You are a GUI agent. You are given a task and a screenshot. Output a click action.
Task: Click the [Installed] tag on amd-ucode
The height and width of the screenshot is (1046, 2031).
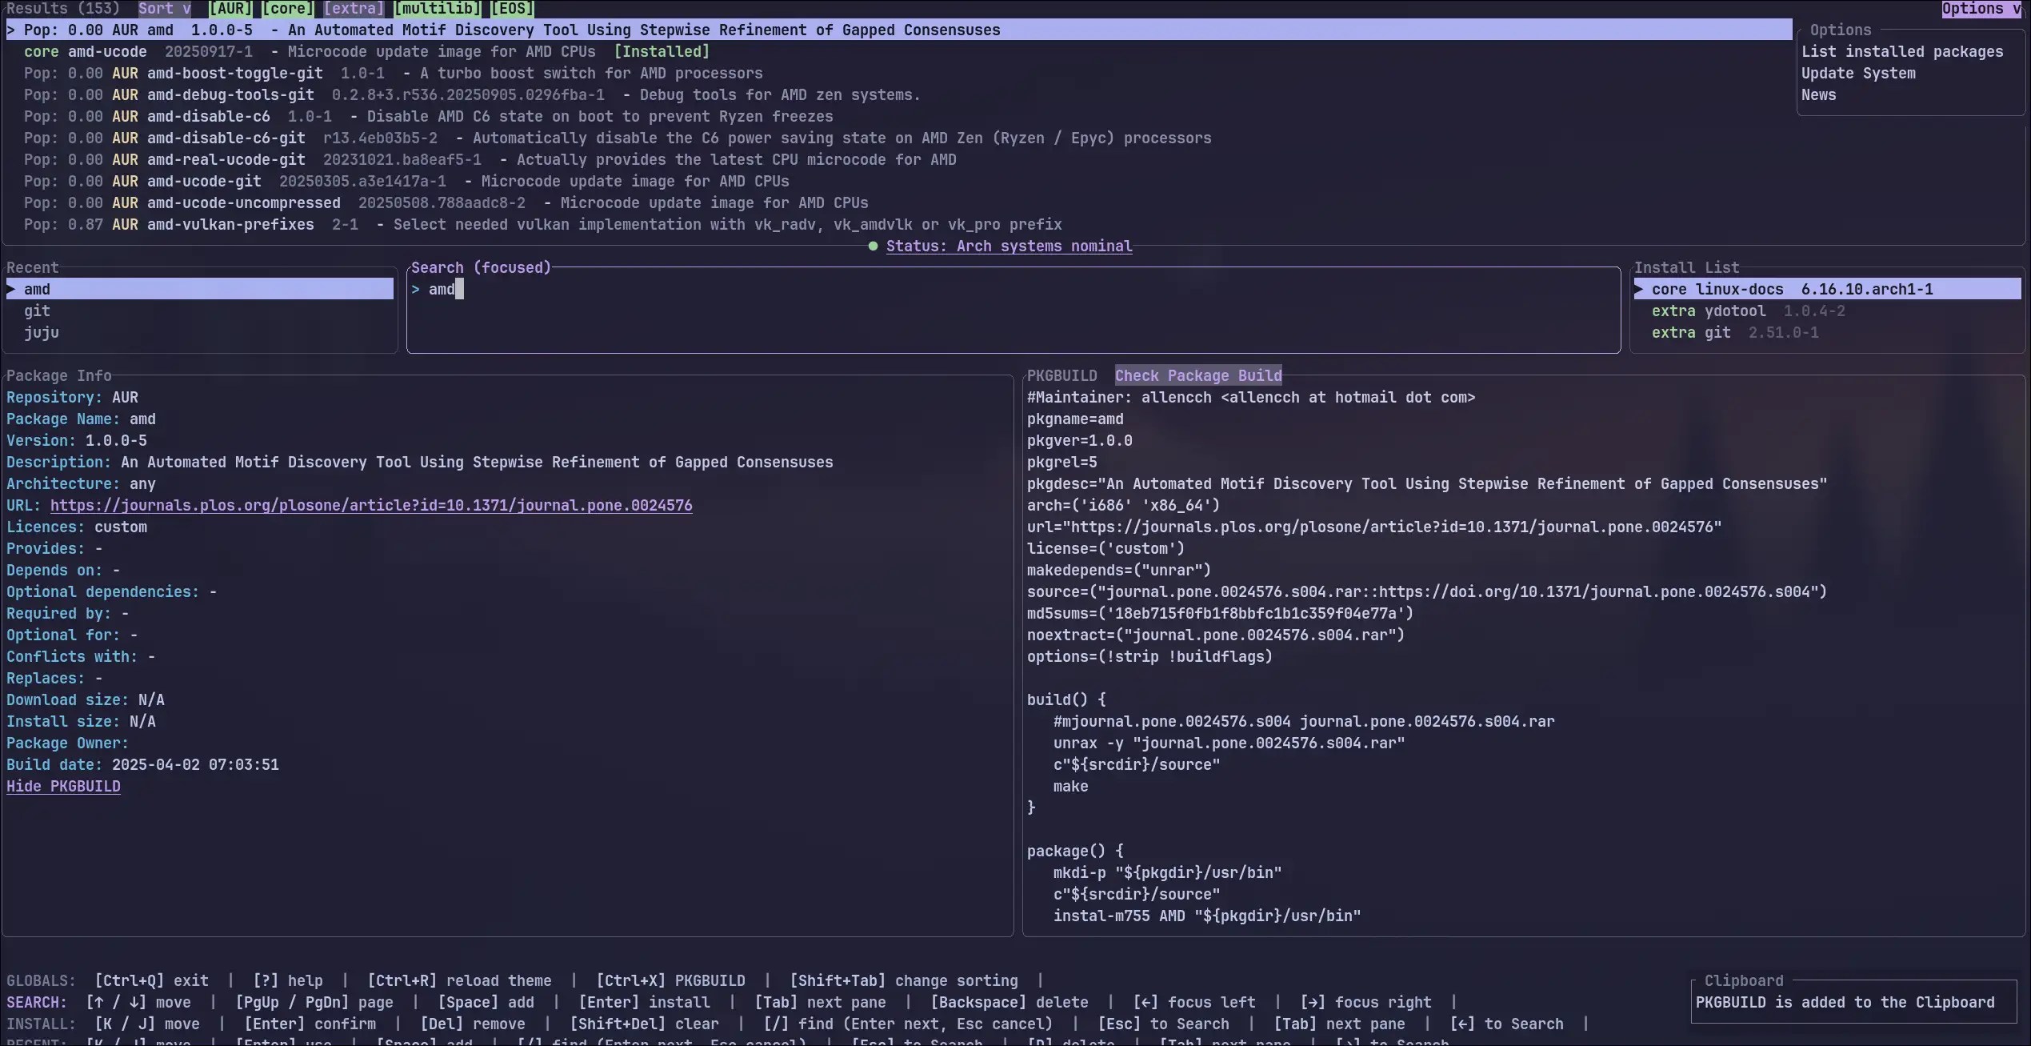point(662,52)
